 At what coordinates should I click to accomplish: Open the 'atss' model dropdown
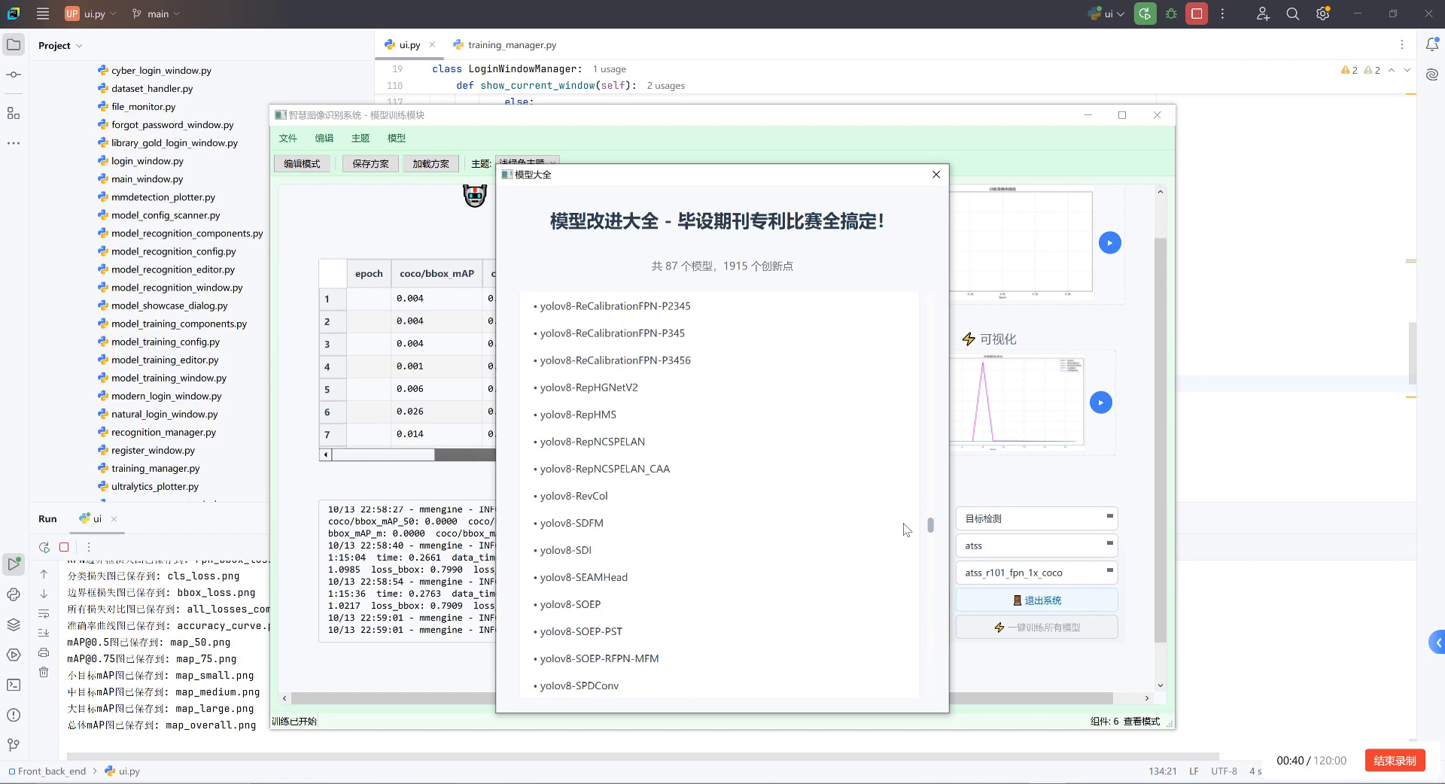click(x=1036, y=545)
